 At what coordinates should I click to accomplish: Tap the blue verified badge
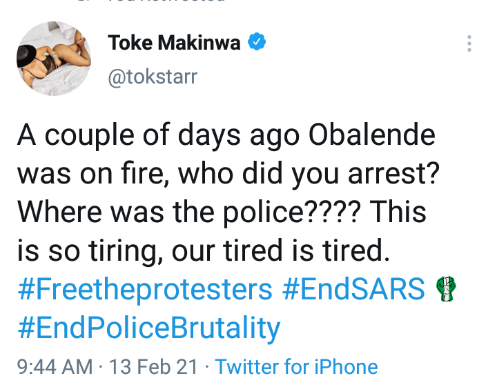coord(256,41)
